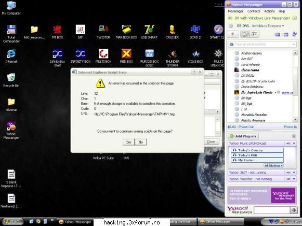
Task: Open CRUISER desktop icon
Action: [172, 32]
